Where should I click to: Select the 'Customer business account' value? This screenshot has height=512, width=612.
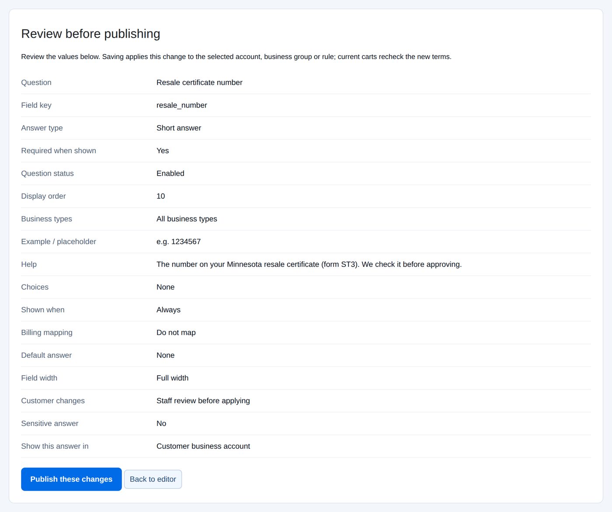203,446
